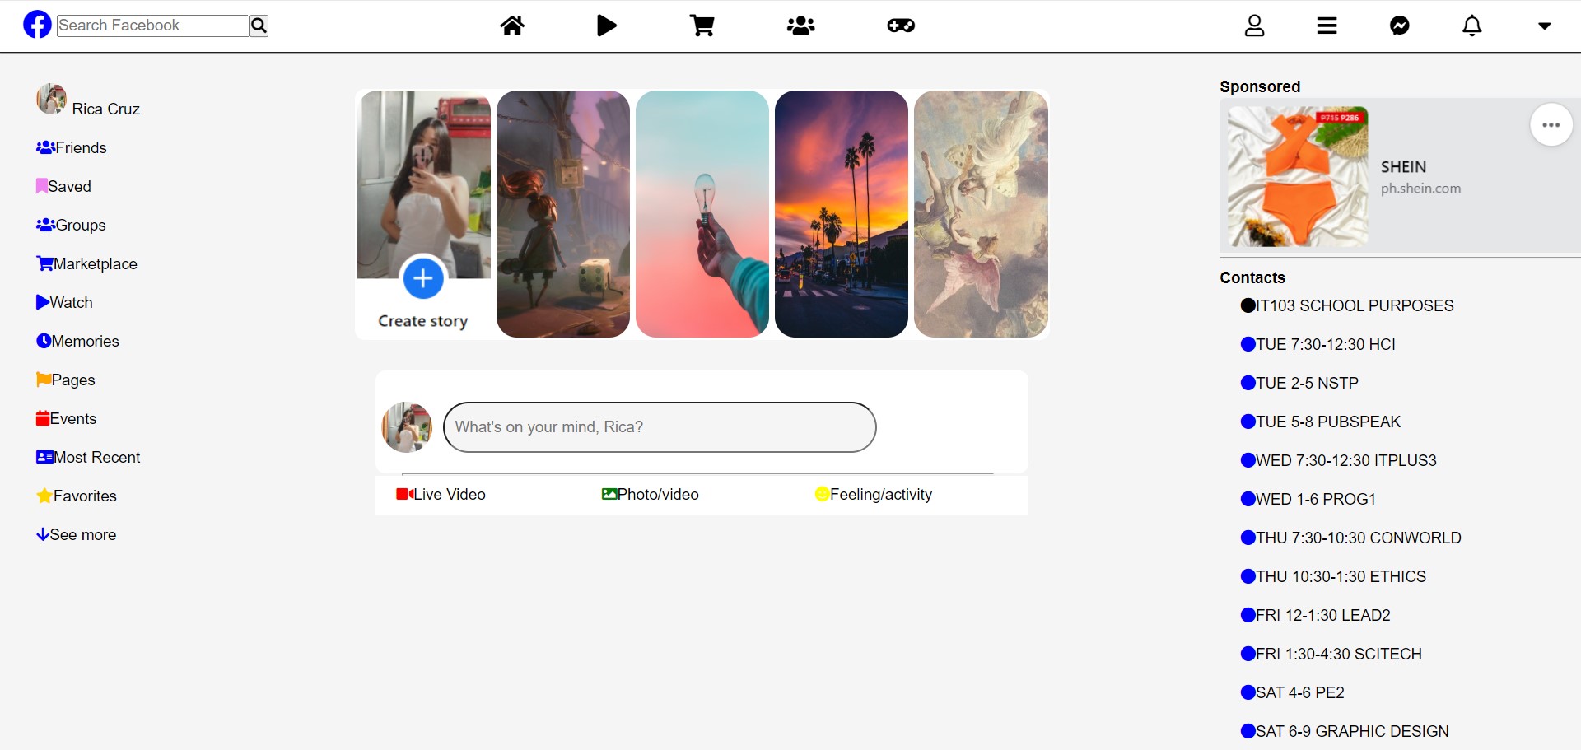The height and width of the screenshot is (750, 1581).
Task: Click the What's on your mind field
Action: pos(659,427)
